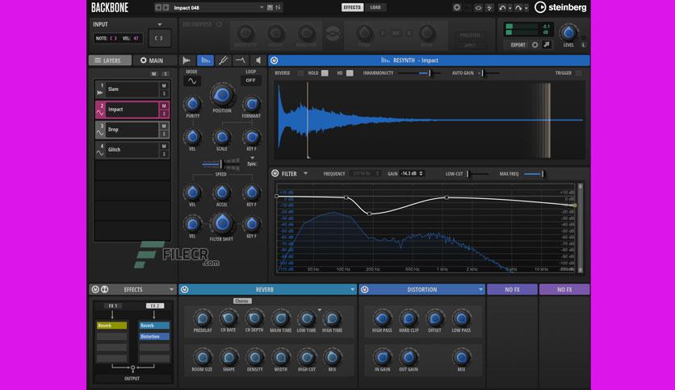
Task: Click the undo arrow icon
Action: [502, 8]
